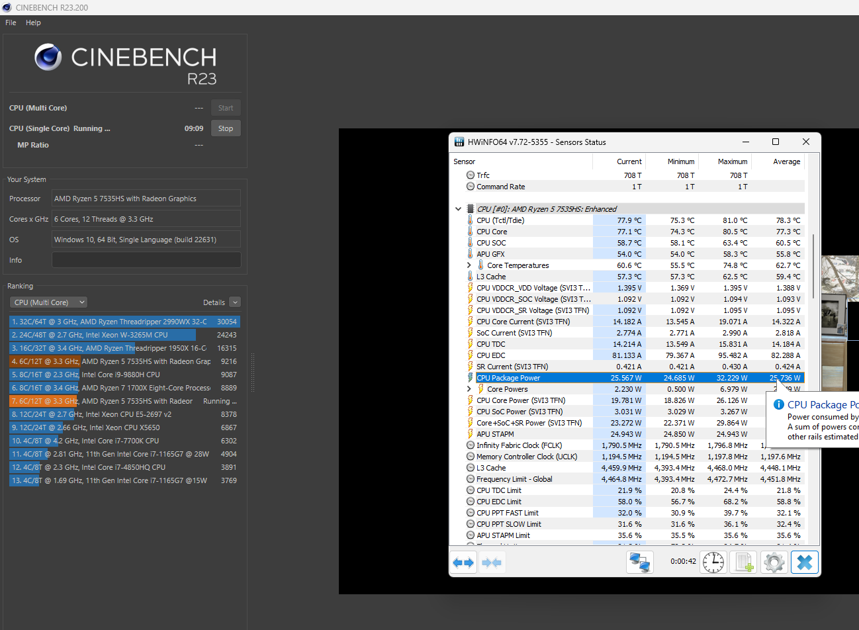Click the circle icon beside Command Rate
Screen dimensions: 859x630
[x=471, y=187]
